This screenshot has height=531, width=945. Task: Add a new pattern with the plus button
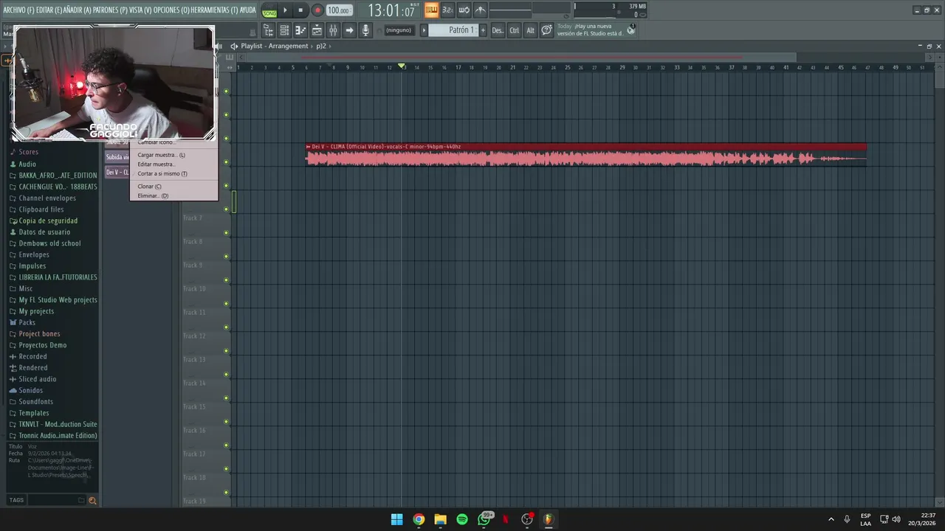(x=484, y=30)
